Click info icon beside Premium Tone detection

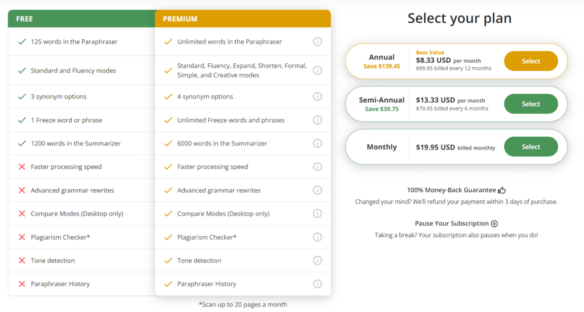click(317, 261)
